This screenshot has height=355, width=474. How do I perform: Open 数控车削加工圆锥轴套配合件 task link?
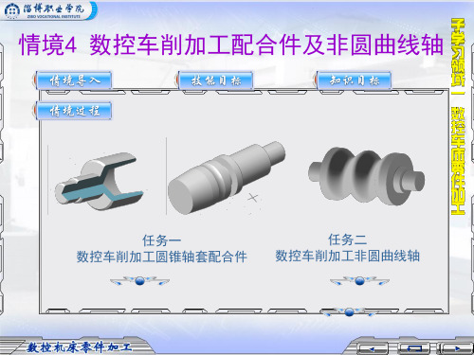[161, 257]
